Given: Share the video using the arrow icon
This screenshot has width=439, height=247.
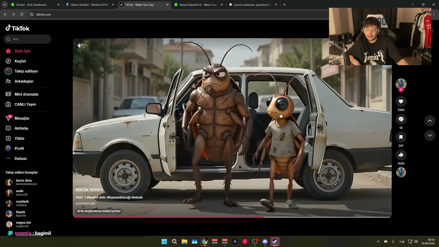Looking at the screenshot, I should (x=401, y=155).
